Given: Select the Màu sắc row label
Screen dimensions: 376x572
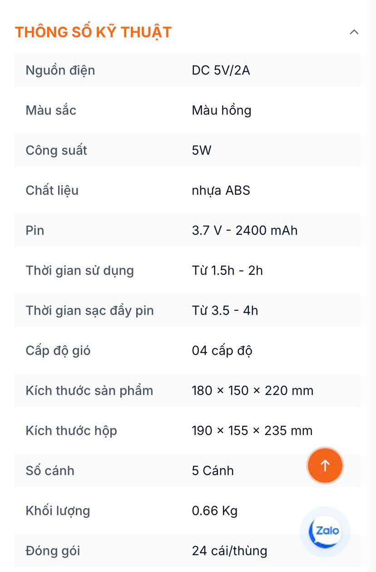Looking at the screenshot, I should [51, 110].
